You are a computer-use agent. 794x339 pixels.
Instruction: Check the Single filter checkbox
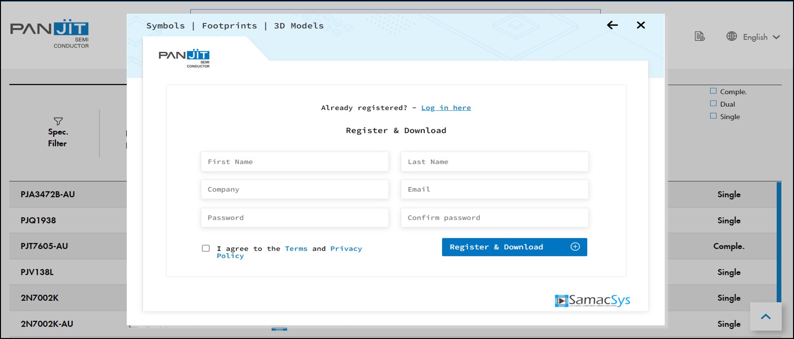click(x=713, y=116)
